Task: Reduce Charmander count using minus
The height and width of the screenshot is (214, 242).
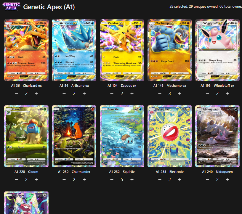Action: click(64, 179)
